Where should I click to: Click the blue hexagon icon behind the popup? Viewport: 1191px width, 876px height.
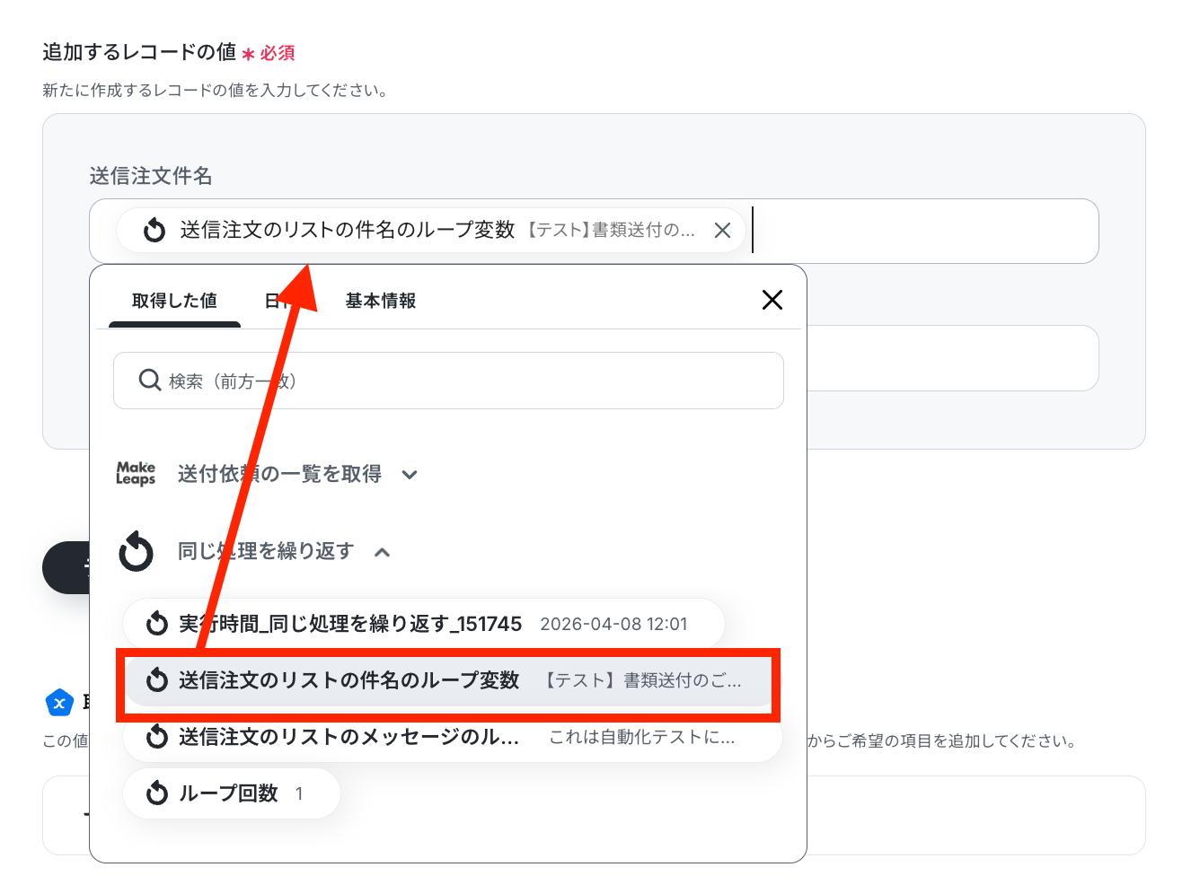[59, 703]
